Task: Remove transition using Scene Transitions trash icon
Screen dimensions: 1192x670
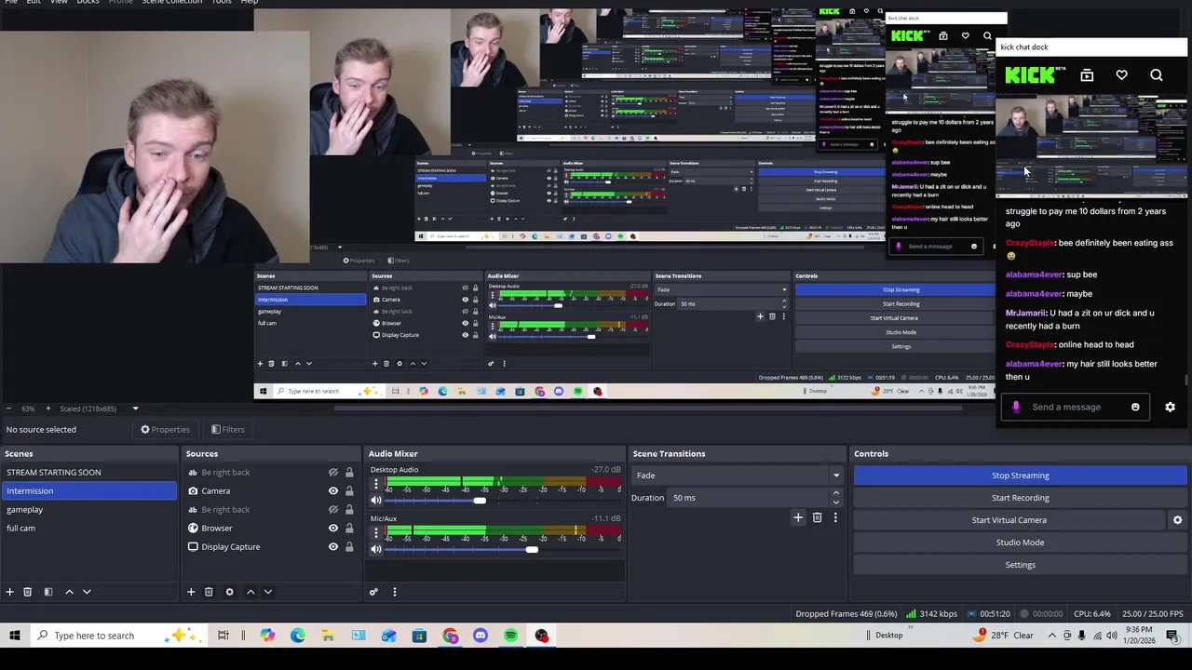Action: (x=817, y=517)
